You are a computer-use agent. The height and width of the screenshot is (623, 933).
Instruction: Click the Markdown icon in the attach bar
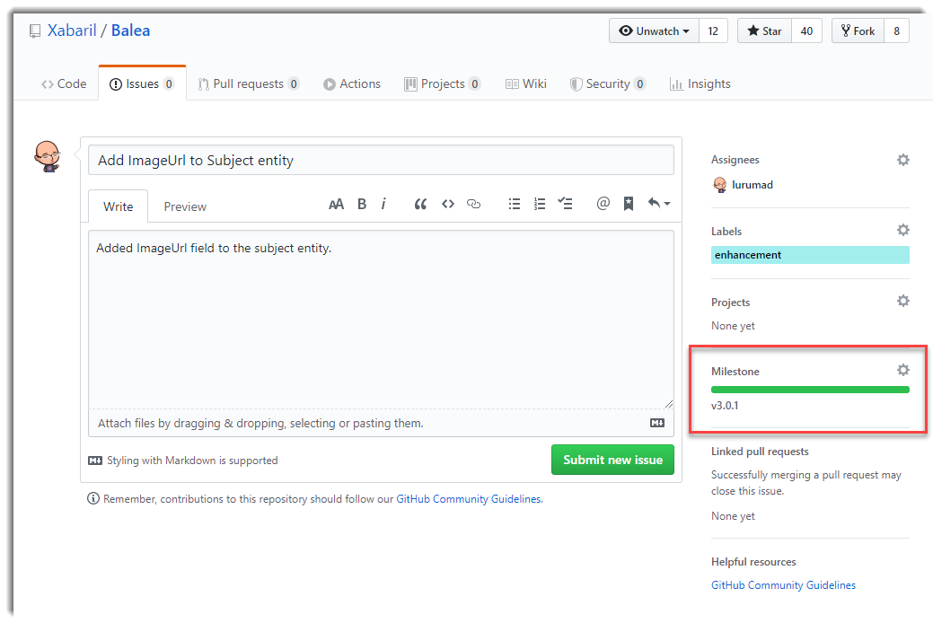657,423
